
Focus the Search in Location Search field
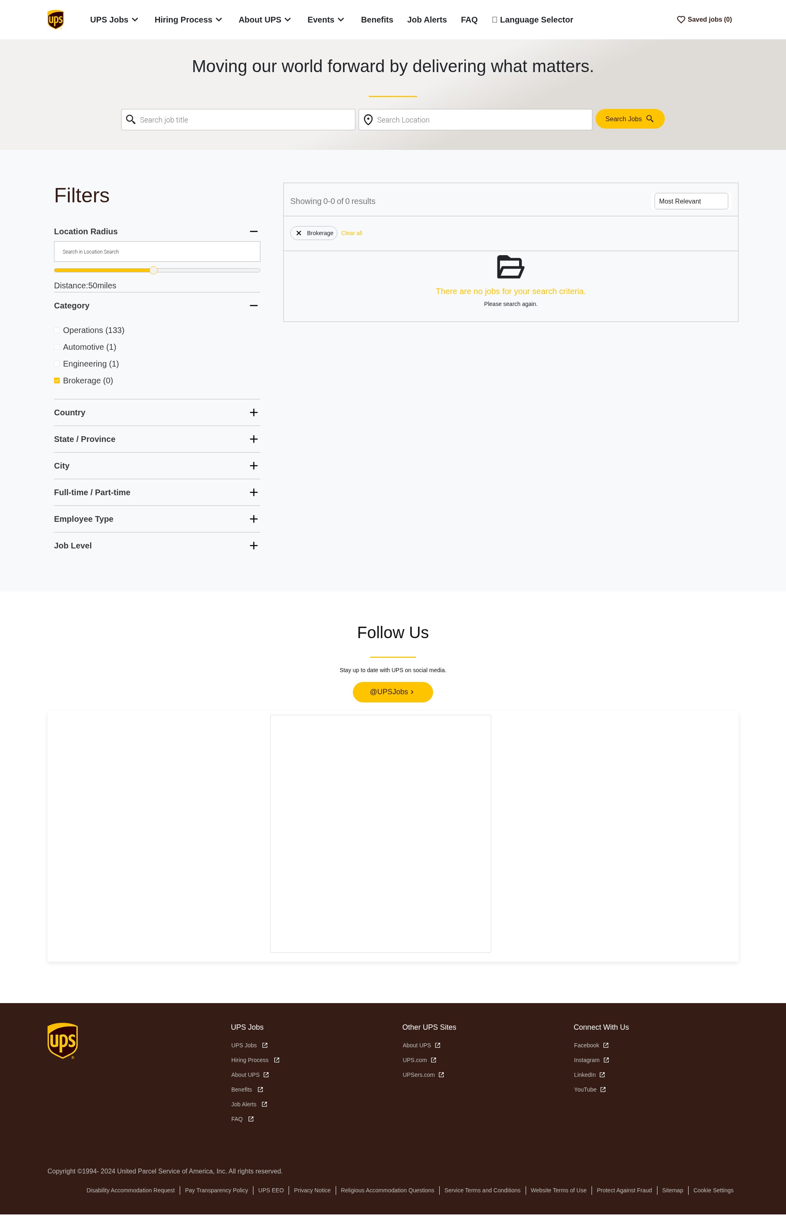click(x=157, y=252)
